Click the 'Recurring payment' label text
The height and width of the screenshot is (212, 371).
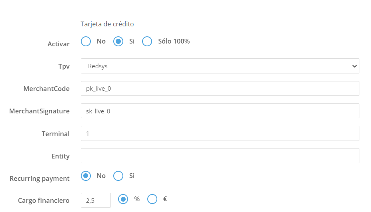40,178
